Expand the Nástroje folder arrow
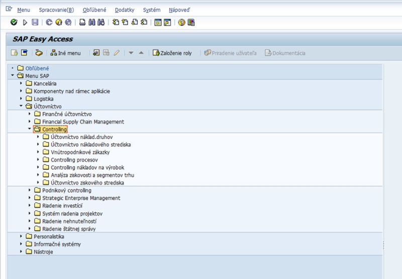The image size is (402, 279). tap(21, 251)
